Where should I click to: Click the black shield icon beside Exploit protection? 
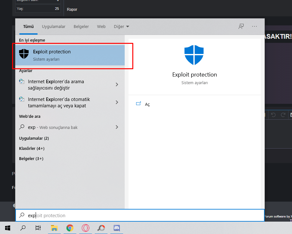click(24, 54)
